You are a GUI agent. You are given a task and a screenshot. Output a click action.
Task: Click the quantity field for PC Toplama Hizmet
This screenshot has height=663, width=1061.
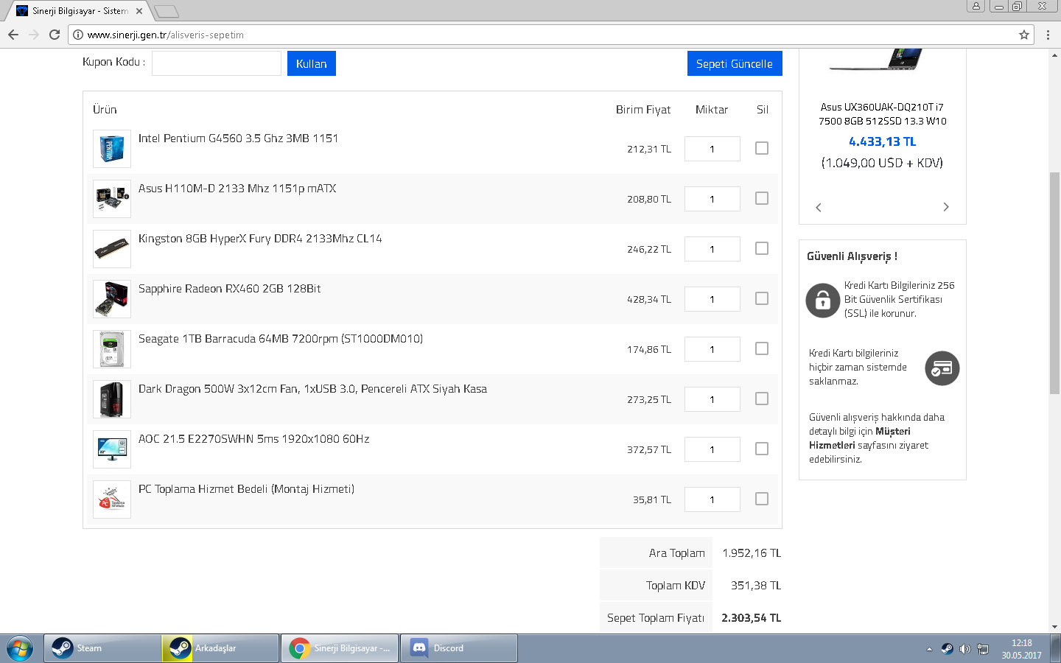click(x=712, y=499)
